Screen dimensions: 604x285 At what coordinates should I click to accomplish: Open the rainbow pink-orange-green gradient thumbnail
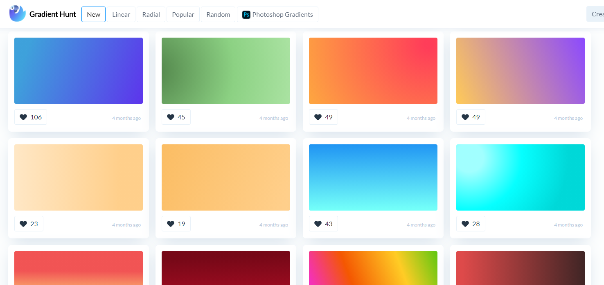373,268
